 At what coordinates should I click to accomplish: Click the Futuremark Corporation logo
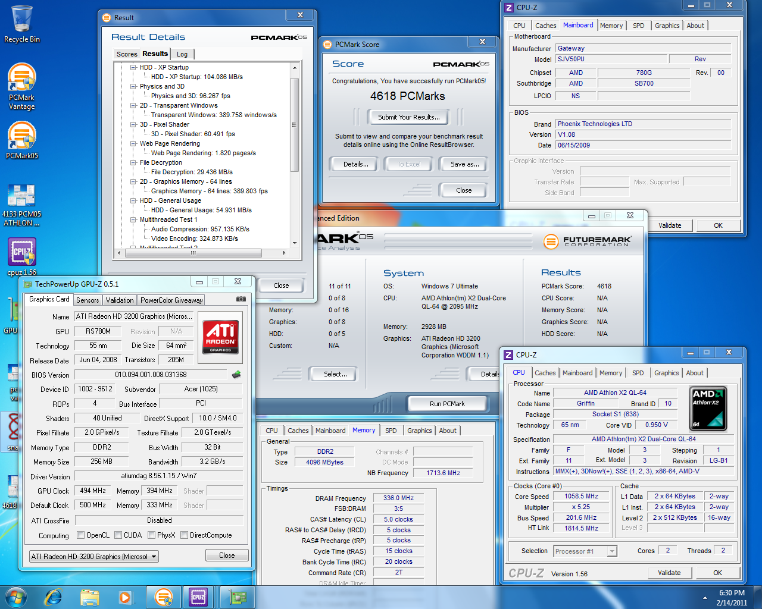pyautogui.click(x=587, y=241)
